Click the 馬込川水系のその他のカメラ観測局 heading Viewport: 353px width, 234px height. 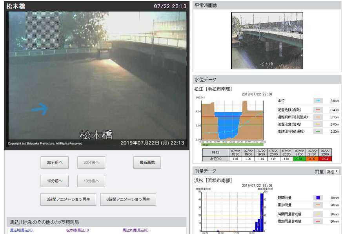(44, 222)
